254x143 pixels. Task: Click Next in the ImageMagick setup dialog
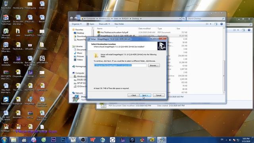point(145,95)
